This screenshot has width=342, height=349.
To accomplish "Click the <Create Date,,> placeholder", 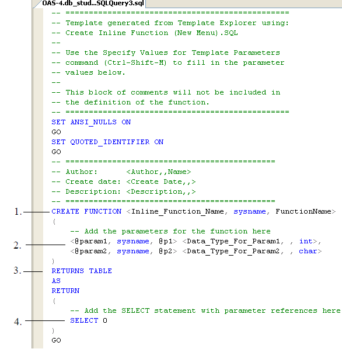I will click(161, 182).
